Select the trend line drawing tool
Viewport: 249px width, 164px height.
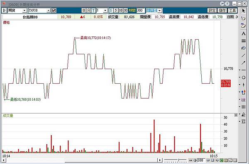(243, 55)
